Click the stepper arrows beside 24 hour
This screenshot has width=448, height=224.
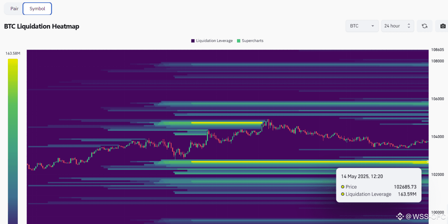click(x=408, y=26)
